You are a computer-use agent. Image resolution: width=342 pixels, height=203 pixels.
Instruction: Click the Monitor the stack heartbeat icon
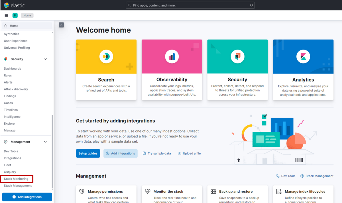click(x=147, y=192)
